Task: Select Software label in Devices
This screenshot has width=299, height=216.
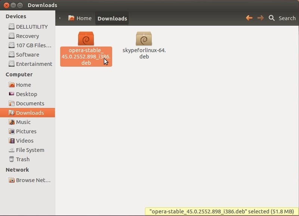Action: click(28, 54)
